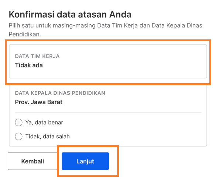The image size is (216, 179).
Task: Go back using the Kembali button
Action: tap(32, 161)
